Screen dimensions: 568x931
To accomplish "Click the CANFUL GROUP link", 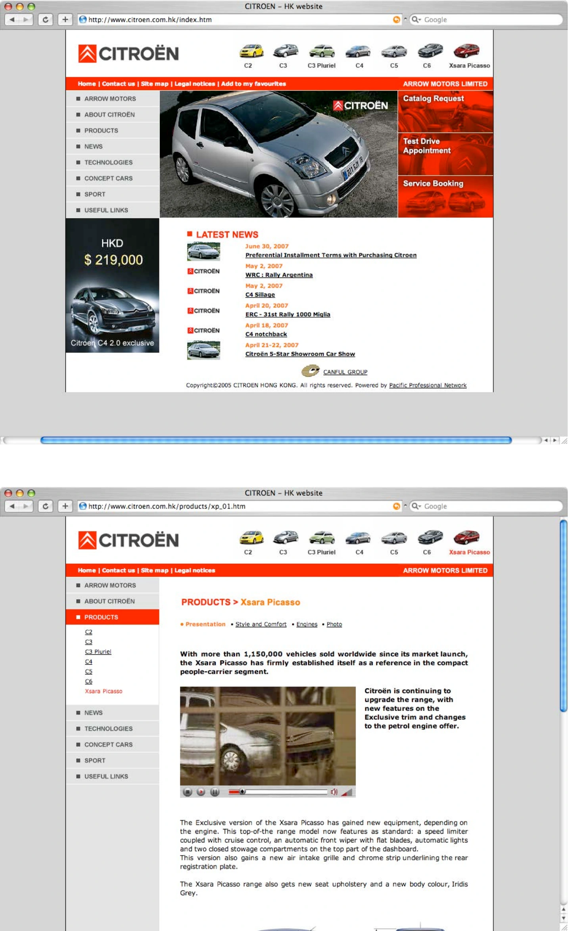I will (x=345, y=372).
